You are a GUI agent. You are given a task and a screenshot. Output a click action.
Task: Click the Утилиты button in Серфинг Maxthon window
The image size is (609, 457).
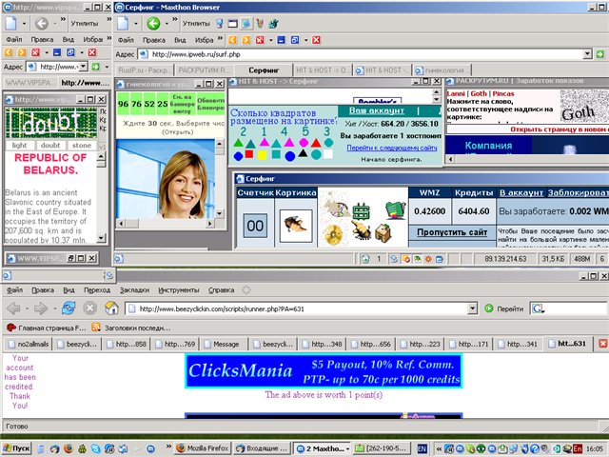[196, 23]
